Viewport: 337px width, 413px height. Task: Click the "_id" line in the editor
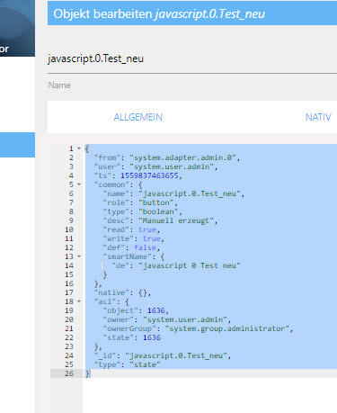point(163,355)
